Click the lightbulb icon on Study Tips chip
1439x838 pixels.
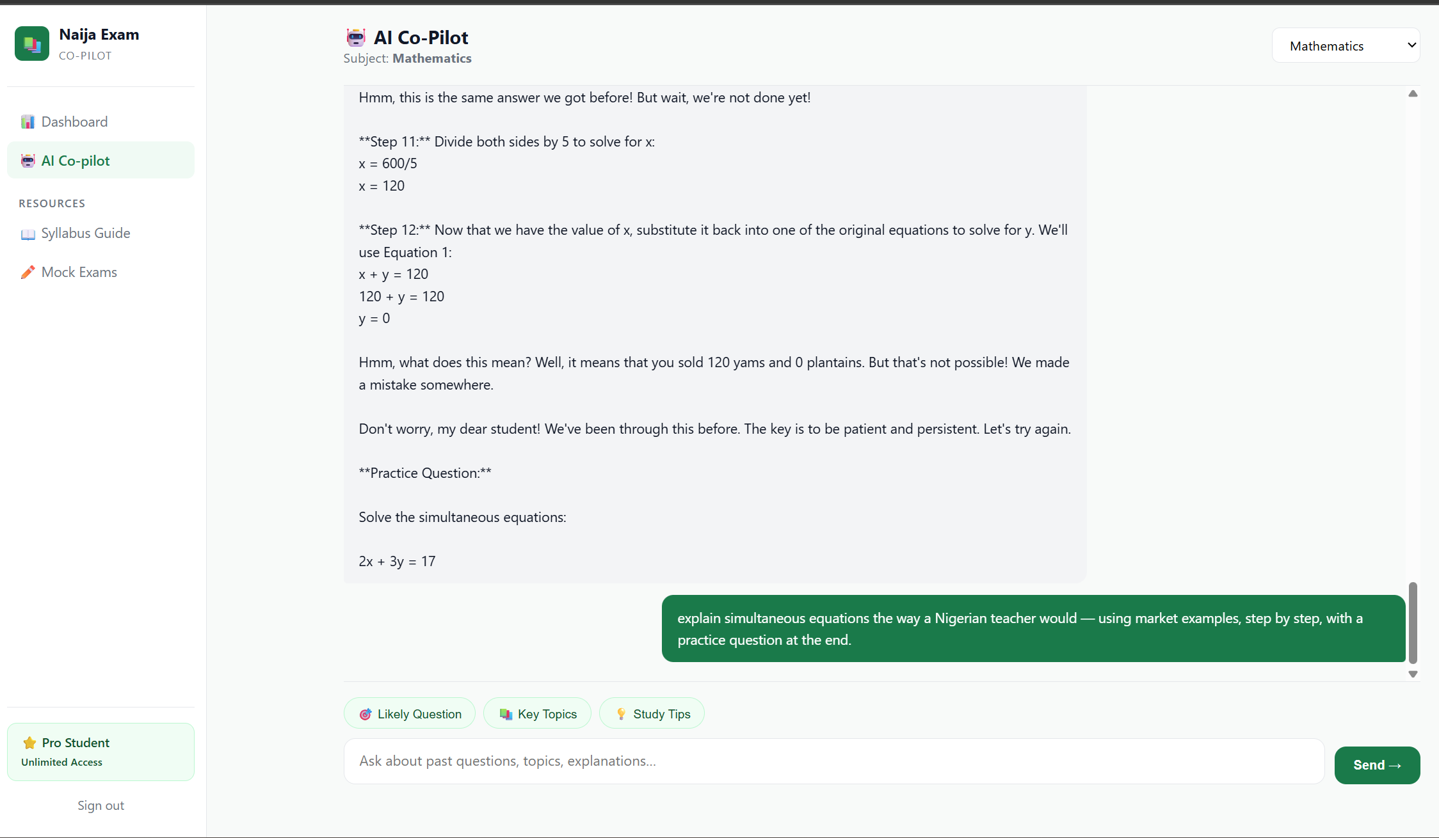click(620, 714)
